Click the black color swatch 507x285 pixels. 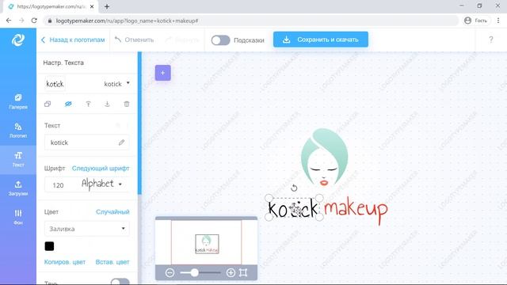tap(49, 246)
